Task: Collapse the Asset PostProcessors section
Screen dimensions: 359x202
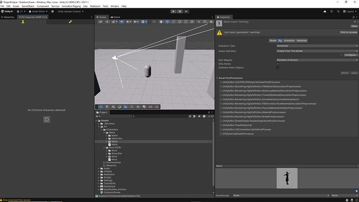Action: coord(217,78)
